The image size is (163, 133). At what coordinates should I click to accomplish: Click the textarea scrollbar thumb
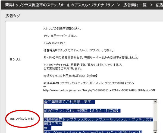155,126
